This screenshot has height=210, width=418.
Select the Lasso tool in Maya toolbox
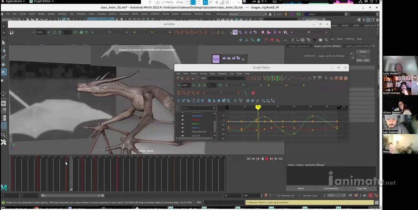(3, 50)
